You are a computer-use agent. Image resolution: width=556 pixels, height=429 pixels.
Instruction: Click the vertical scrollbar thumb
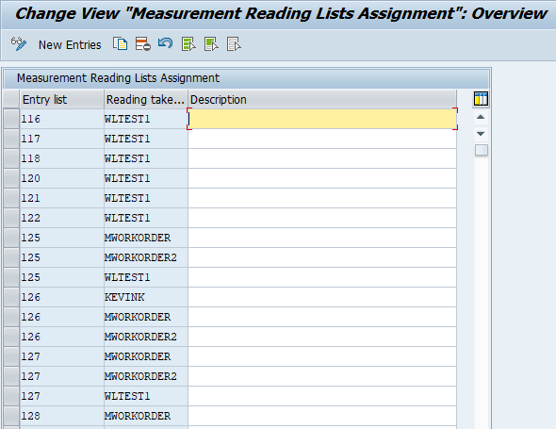[482, 150]
